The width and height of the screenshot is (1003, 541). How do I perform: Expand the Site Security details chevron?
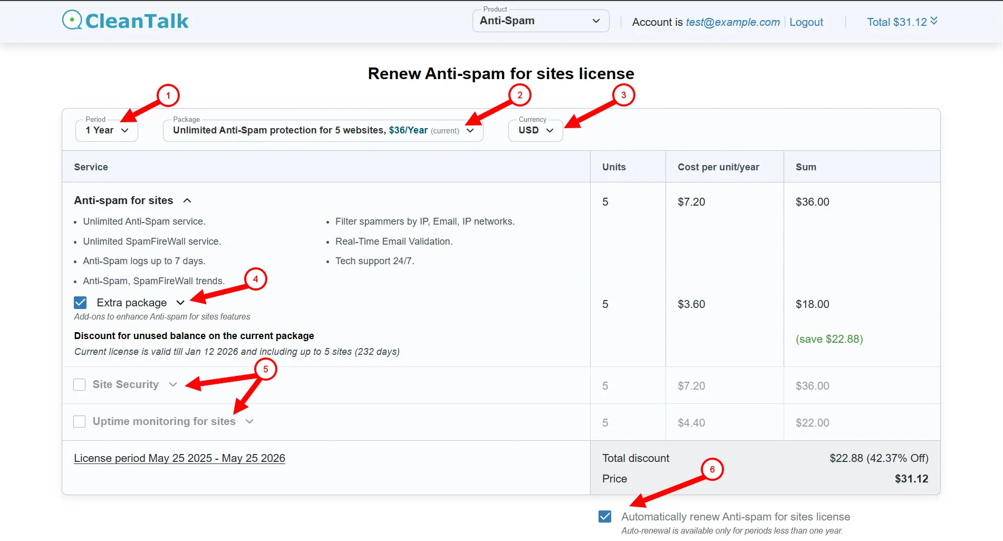point(173,384)
